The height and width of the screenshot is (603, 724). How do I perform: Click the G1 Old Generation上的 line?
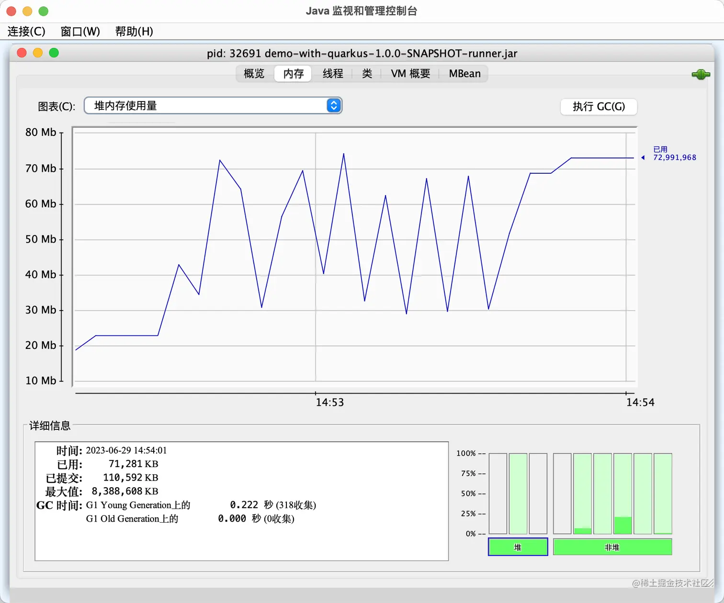tap(132, 519)
